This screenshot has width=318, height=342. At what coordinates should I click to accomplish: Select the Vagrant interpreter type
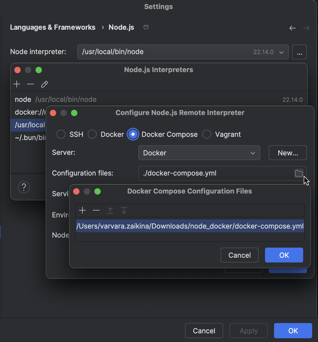(207, 134)
